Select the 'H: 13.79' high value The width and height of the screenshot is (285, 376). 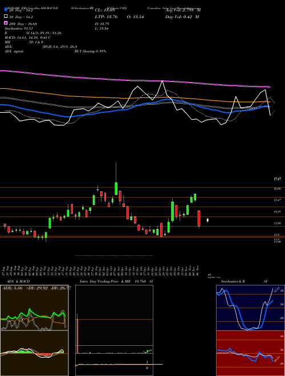tap(102, 24)
